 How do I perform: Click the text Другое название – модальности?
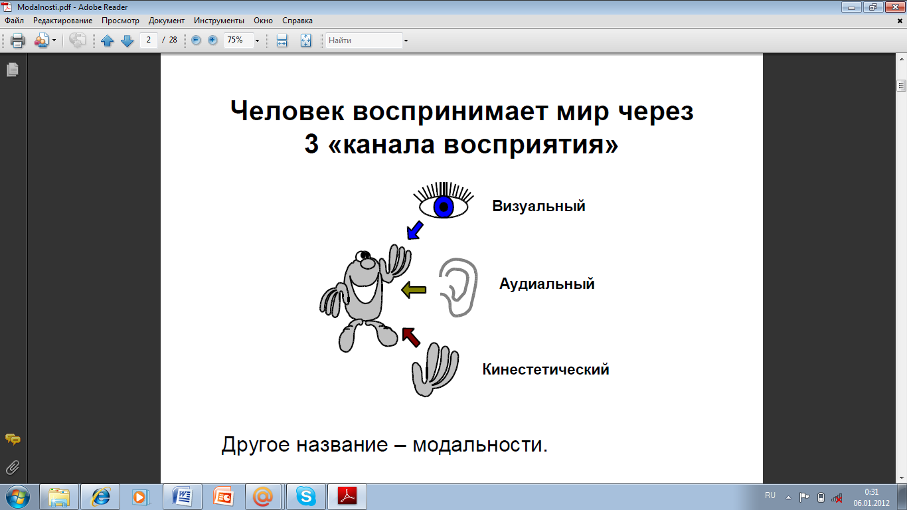pyautogui.click(x=384, y=444)
